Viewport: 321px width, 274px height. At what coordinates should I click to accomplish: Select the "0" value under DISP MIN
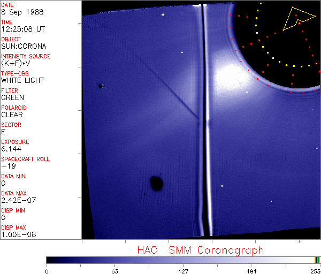(x=4, y=217)
